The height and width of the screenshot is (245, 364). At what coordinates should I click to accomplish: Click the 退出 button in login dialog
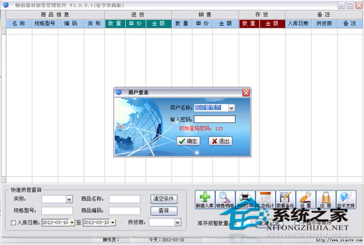pyautogui.click(x=220, y=141)
